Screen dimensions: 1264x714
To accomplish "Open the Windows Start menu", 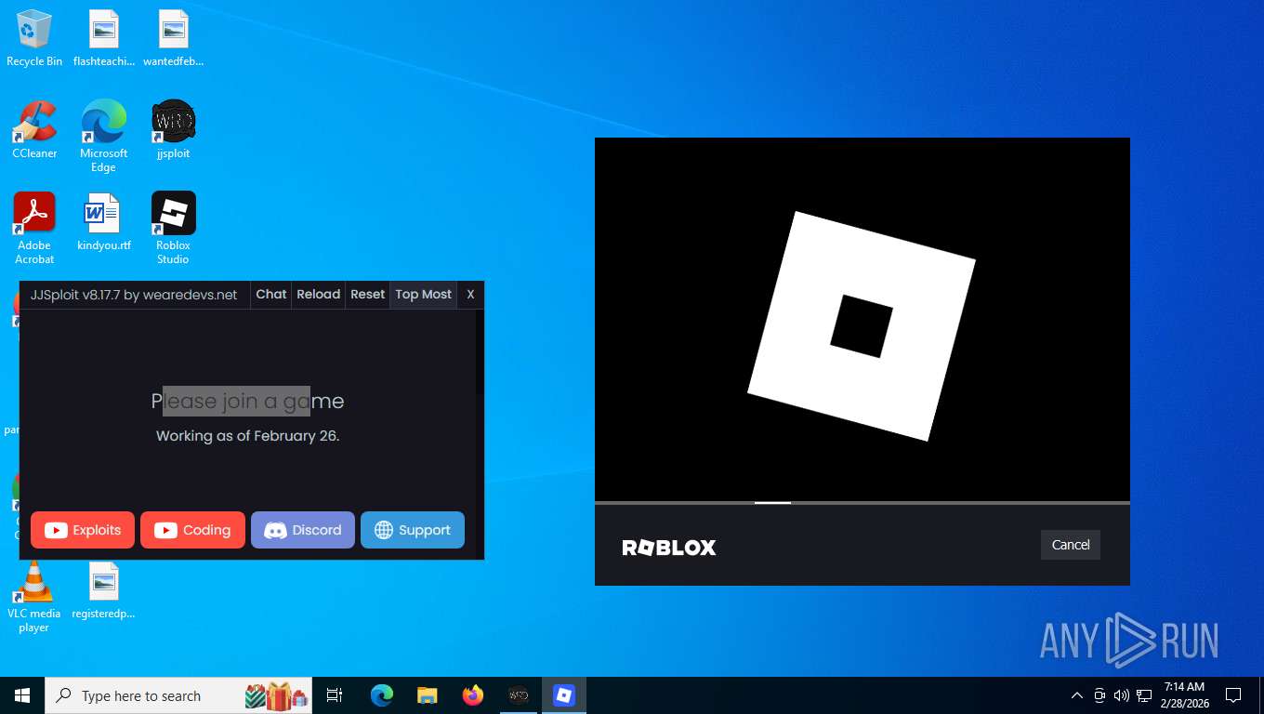I will click(22, 695).
